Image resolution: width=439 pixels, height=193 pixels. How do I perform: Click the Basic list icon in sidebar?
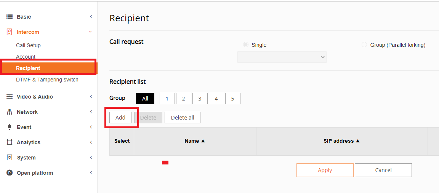[x=10, y=17]
